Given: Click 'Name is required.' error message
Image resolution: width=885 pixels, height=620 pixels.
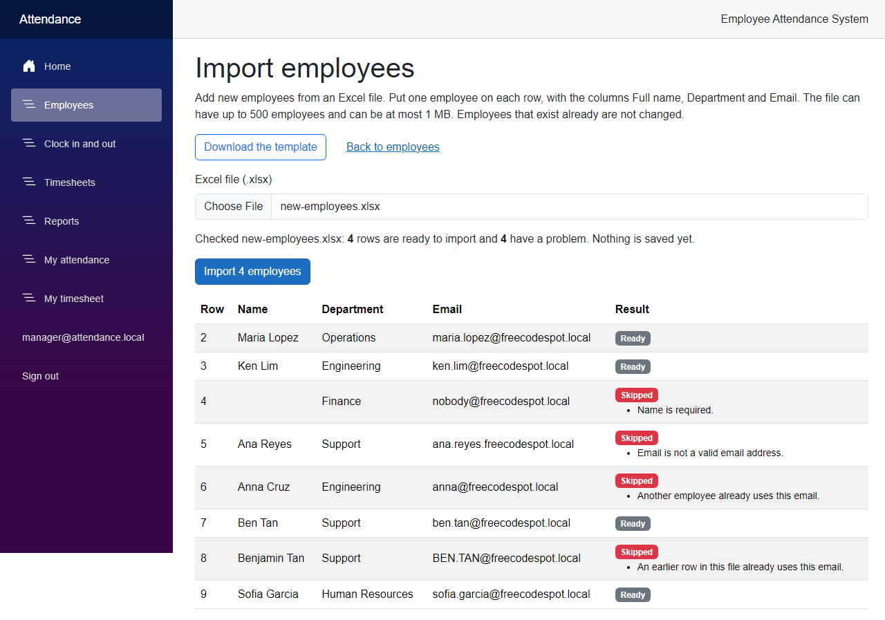Looking at the screenshot, I should [675, 410].
